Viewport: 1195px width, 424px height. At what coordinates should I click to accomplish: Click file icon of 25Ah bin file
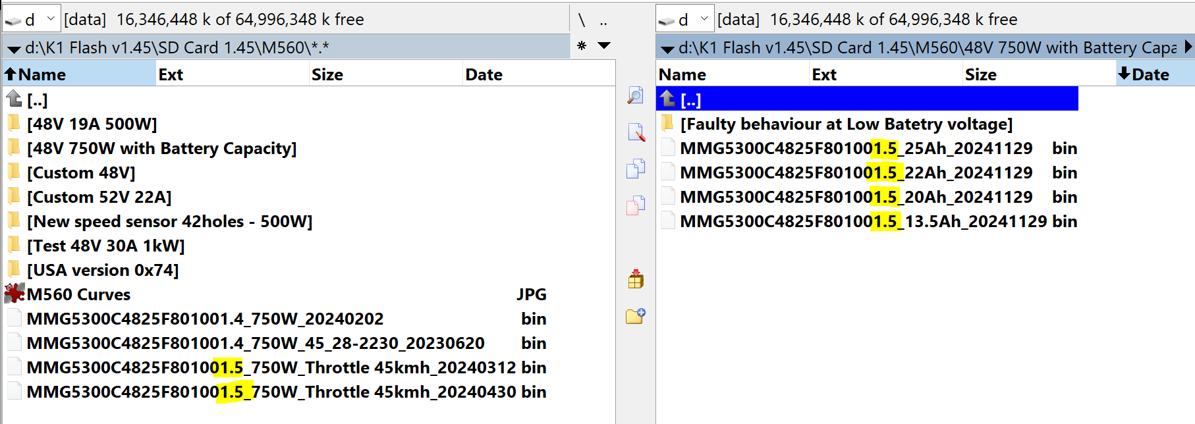pyautogui.click(x=668, y=148)
